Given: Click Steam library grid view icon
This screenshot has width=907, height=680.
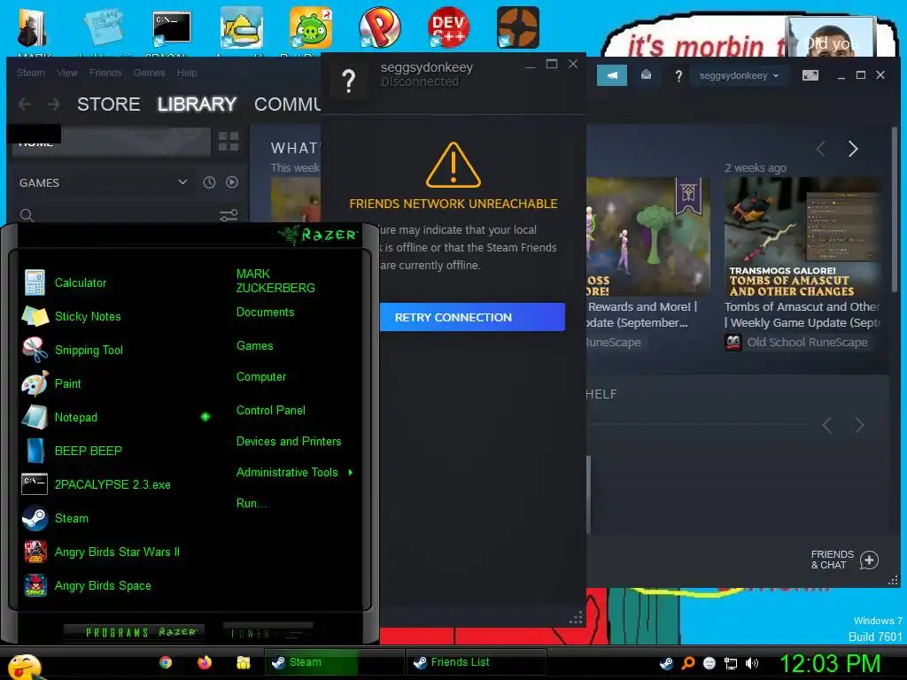Looking at the screenshot, I should (x=229, y=141).
